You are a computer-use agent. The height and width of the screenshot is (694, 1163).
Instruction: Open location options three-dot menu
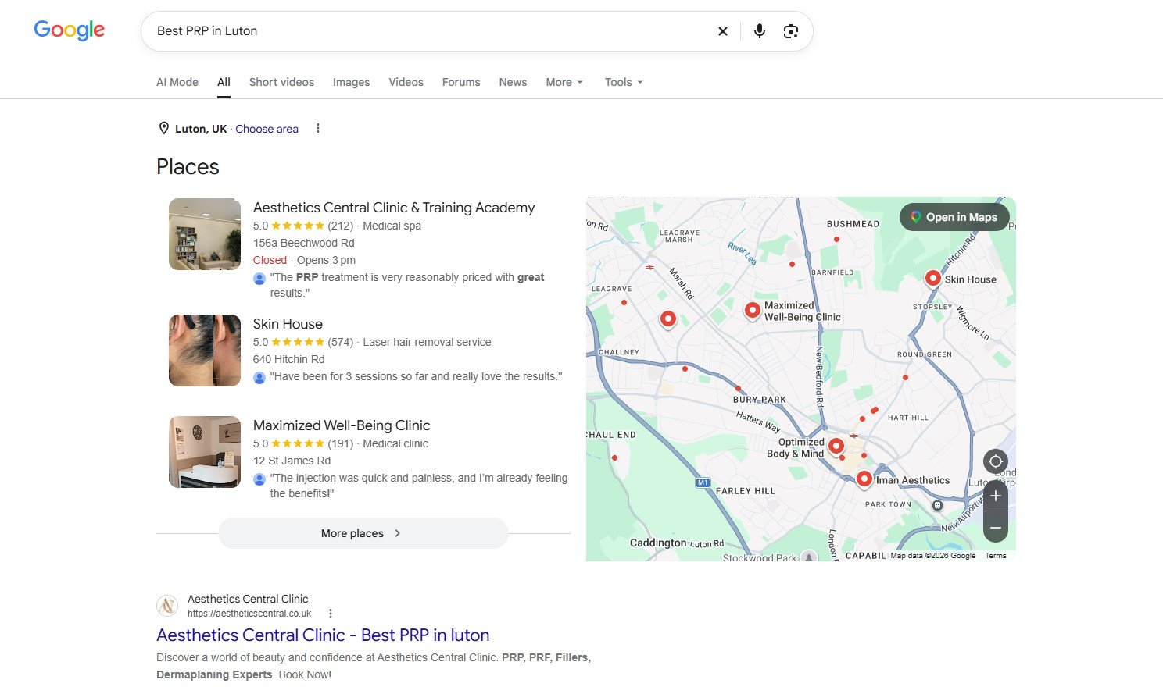point(318,129)
